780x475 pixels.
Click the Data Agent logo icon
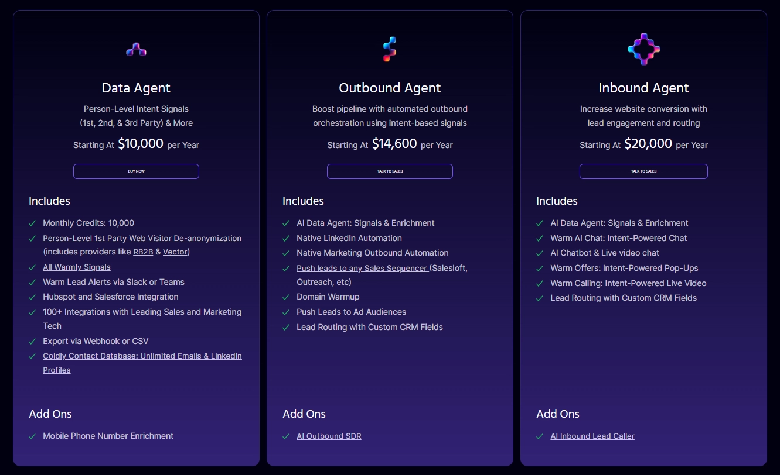click(x=136, y=50)
